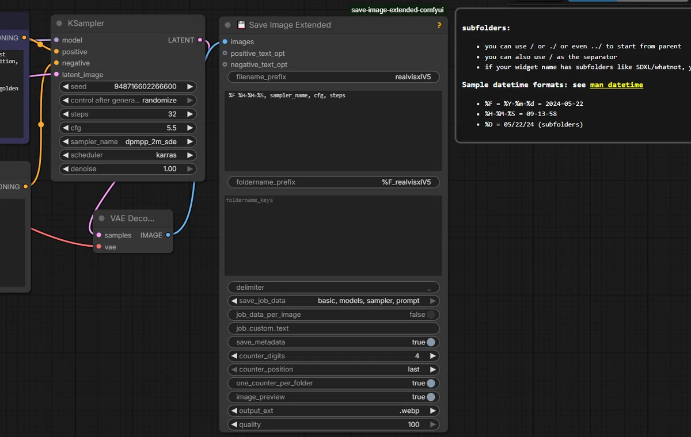
Task: Decrease seed with left arrow
Action: [66, 87]
